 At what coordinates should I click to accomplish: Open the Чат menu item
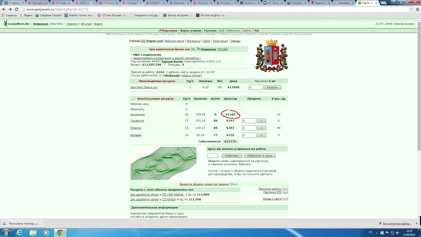pyautogui.click(x=256, y=31)
